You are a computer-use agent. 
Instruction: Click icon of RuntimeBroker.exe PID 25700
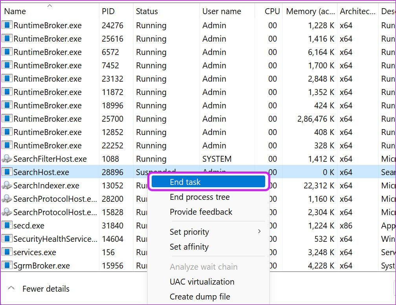(7, 119)
